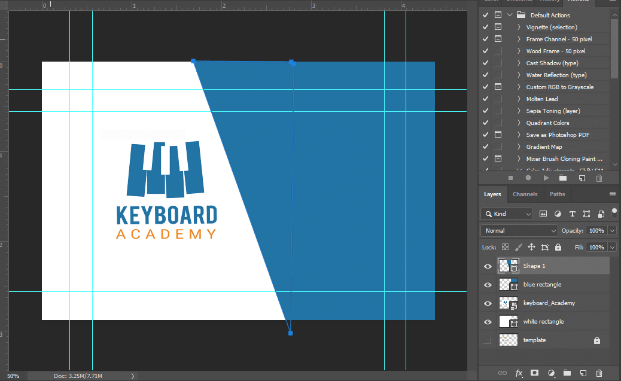Filter layers for smart objects
621x381 pixels.
point(601,214)
